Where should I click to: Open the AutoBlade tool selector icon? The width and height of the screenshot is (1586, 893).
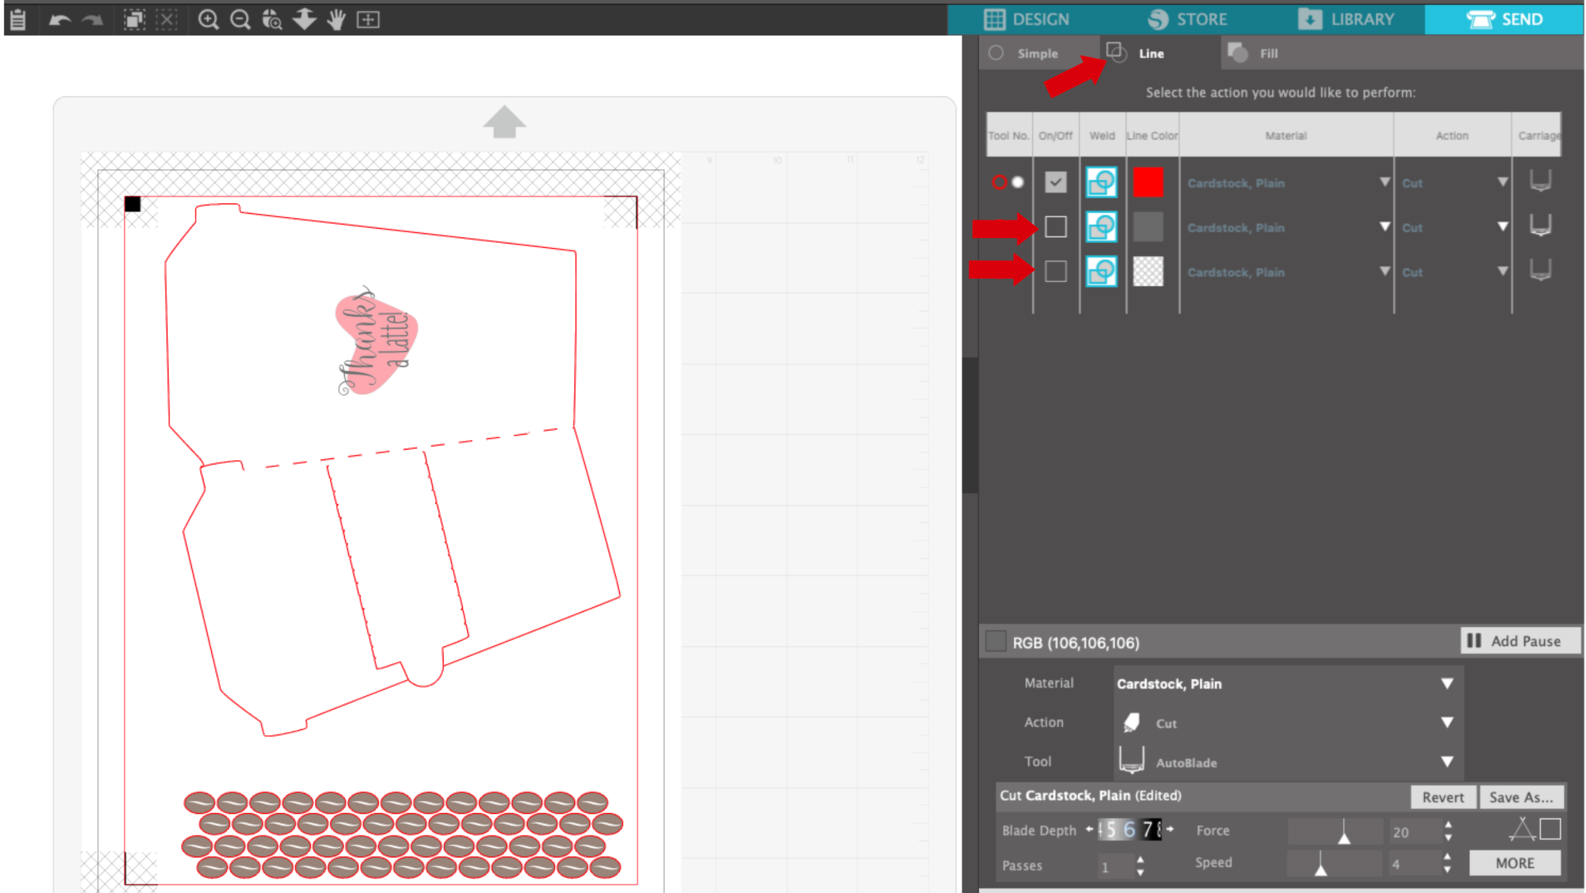pos(1132,763)
